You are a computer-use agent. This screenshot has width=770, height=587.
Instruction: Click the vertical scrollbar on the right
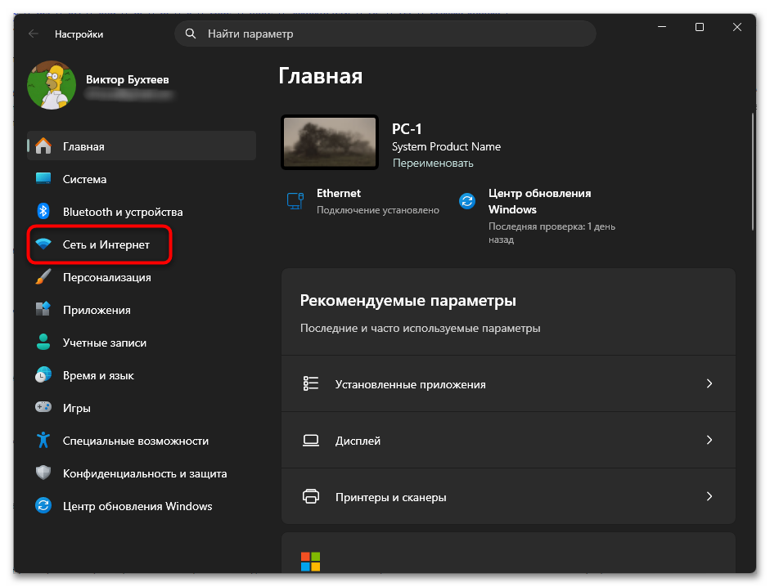(x=752, y=172)
